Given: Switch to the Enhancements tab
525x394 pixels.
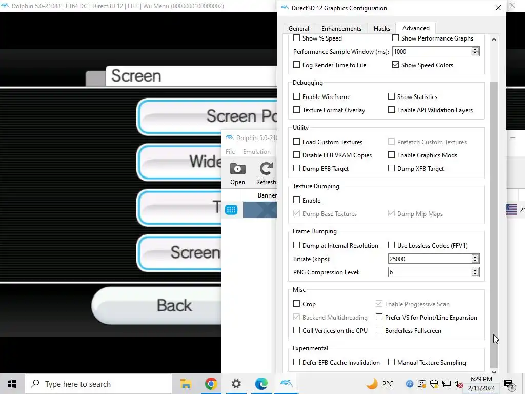Looking at the screenshot, I should (341, 29).
